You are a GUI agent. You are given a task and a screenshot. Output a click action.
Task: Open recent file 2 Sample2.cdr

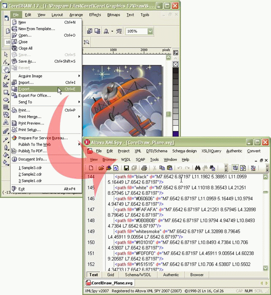[46, 174]
